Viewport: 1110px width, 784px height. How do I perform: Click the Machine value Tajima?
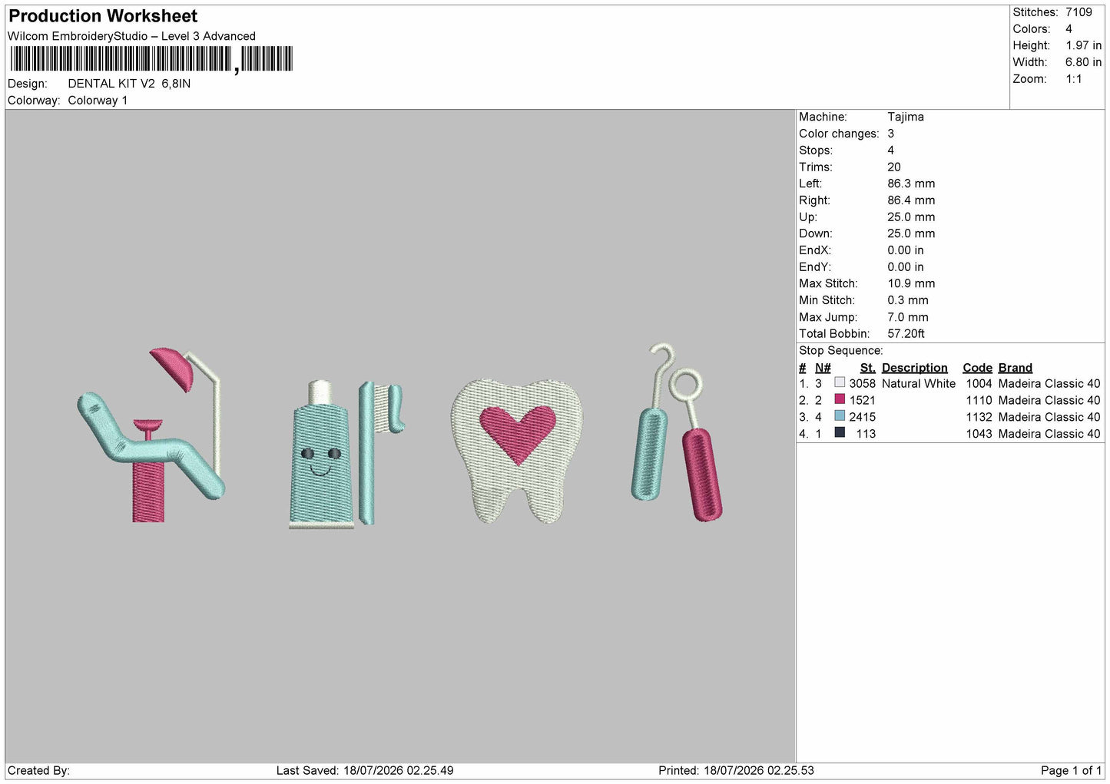point(906,117)
